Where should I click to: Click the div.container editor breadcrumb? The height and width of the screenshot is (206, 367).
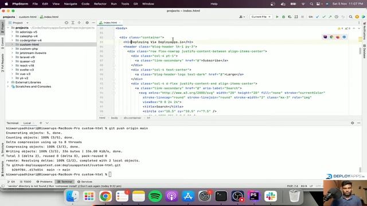click(x=132, y=118)
